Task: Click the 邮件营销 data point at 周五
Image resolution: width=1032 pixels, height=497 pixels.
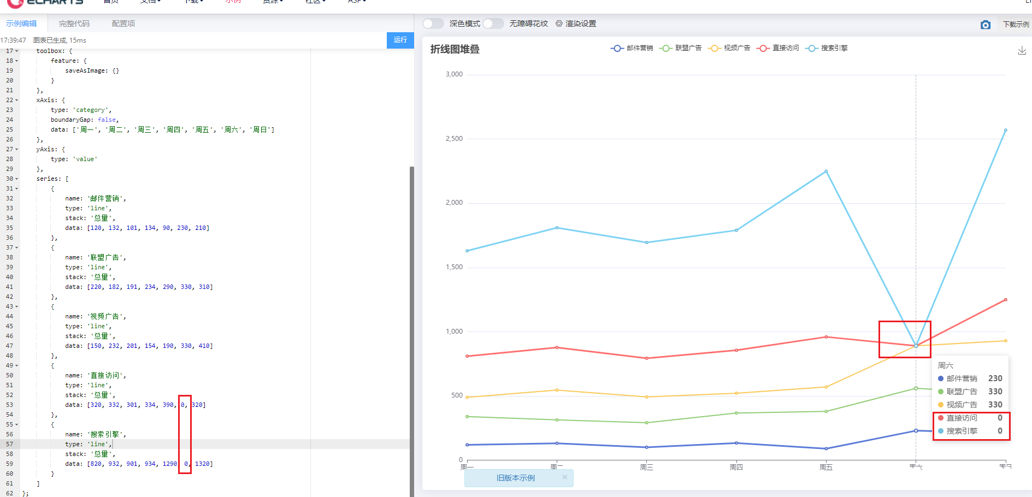Action: coord(826,448)
